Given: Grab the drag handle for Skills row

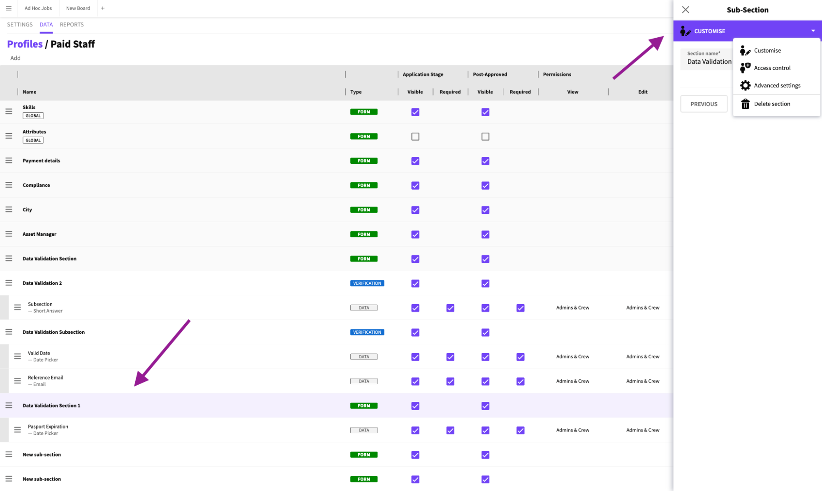Looking at the screenshot, I should [9, 111].
